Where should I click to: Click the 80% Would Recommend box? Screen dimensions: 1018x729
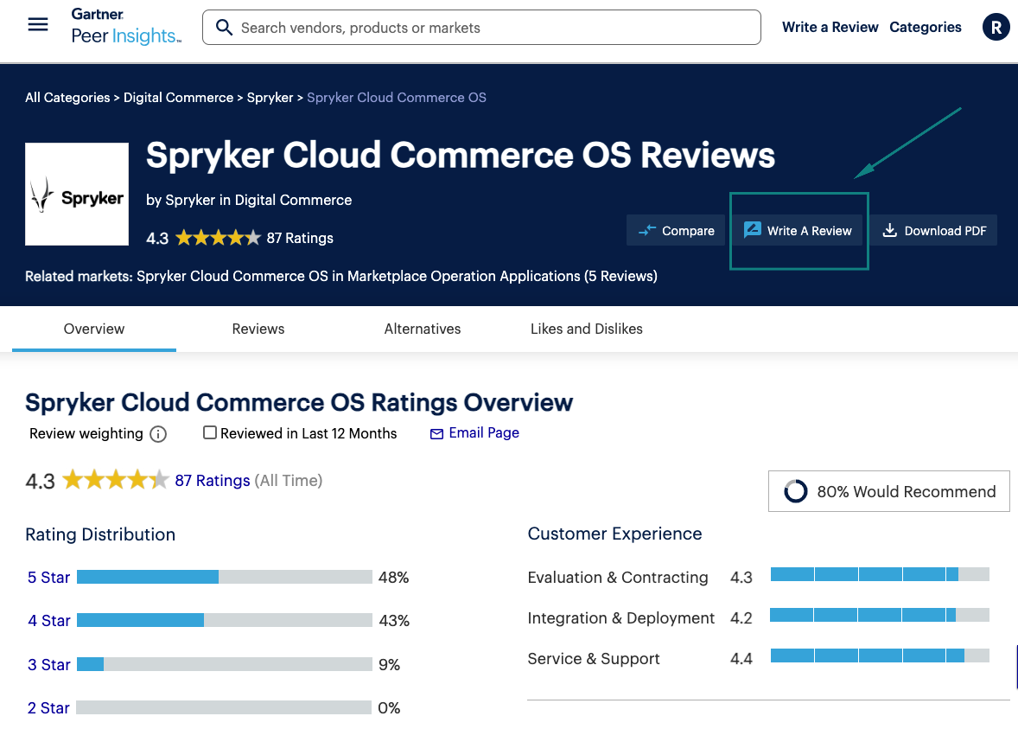(888, 491)
